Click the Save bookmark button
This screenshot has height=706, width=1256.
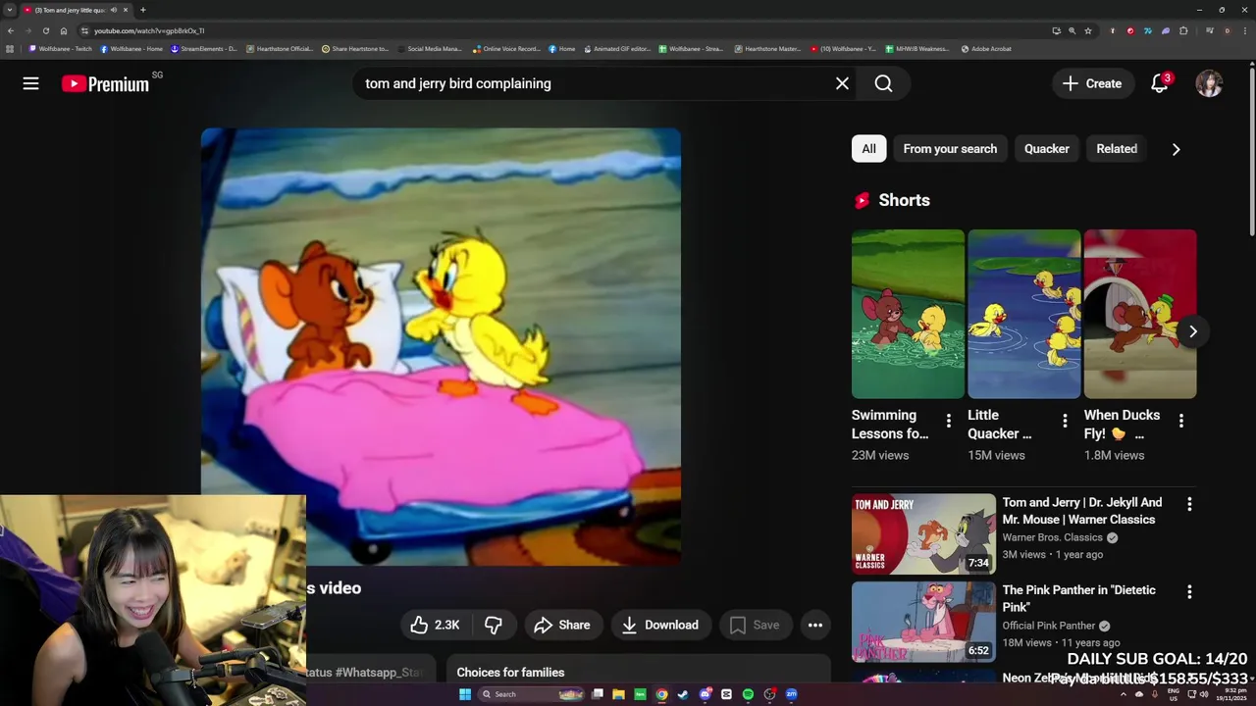click(x=755, y=625)
